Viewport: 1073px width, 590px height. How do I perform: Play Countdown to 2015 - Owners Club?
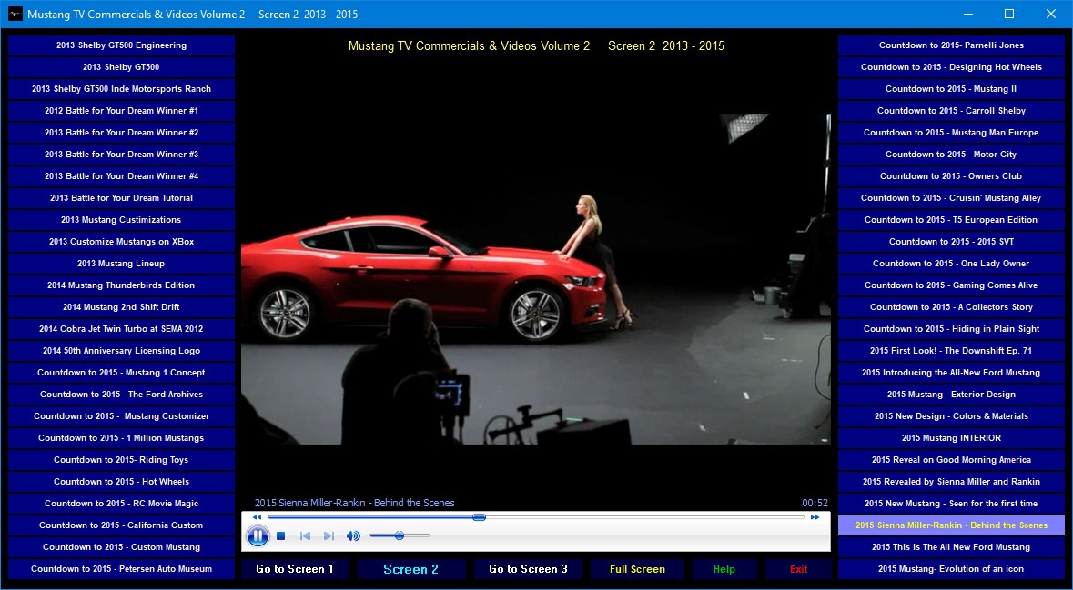coord(951,176)
